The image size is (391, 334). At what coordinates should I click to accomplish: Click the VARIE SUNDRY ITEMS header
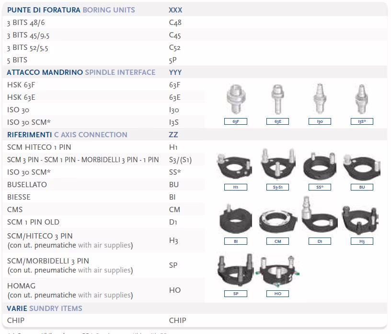pyautogui.click(x=45, y=308)
